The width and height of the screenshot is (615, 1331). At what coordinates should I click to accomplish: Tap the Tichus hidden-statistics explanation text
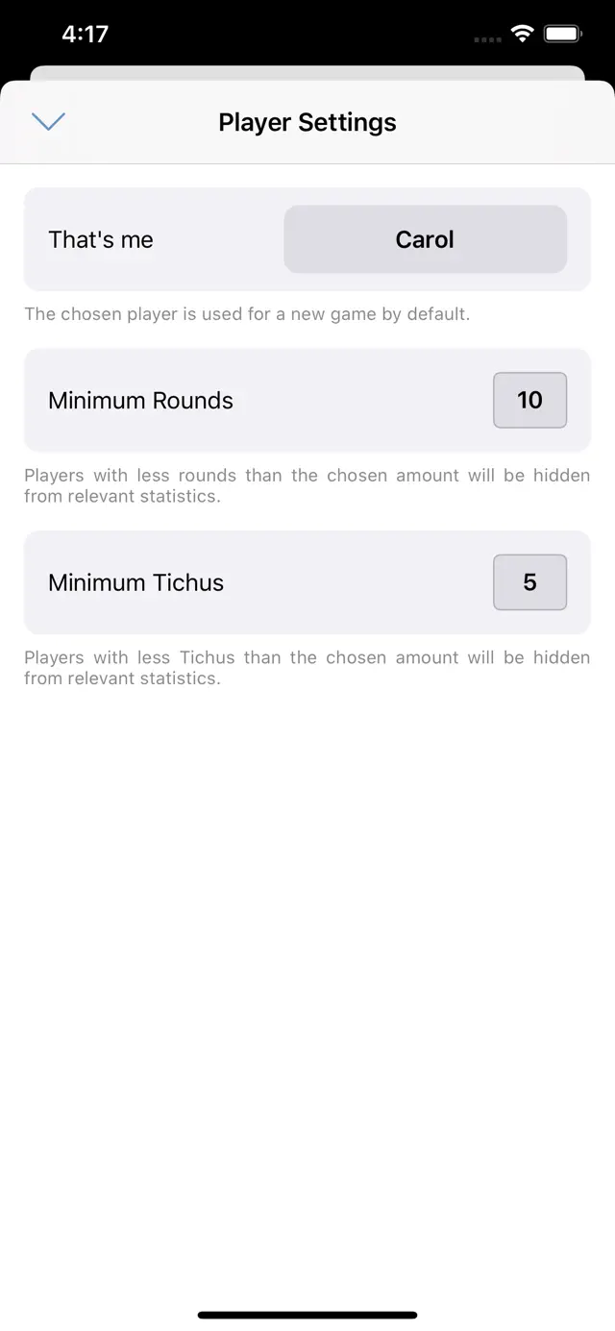[307, 667]
